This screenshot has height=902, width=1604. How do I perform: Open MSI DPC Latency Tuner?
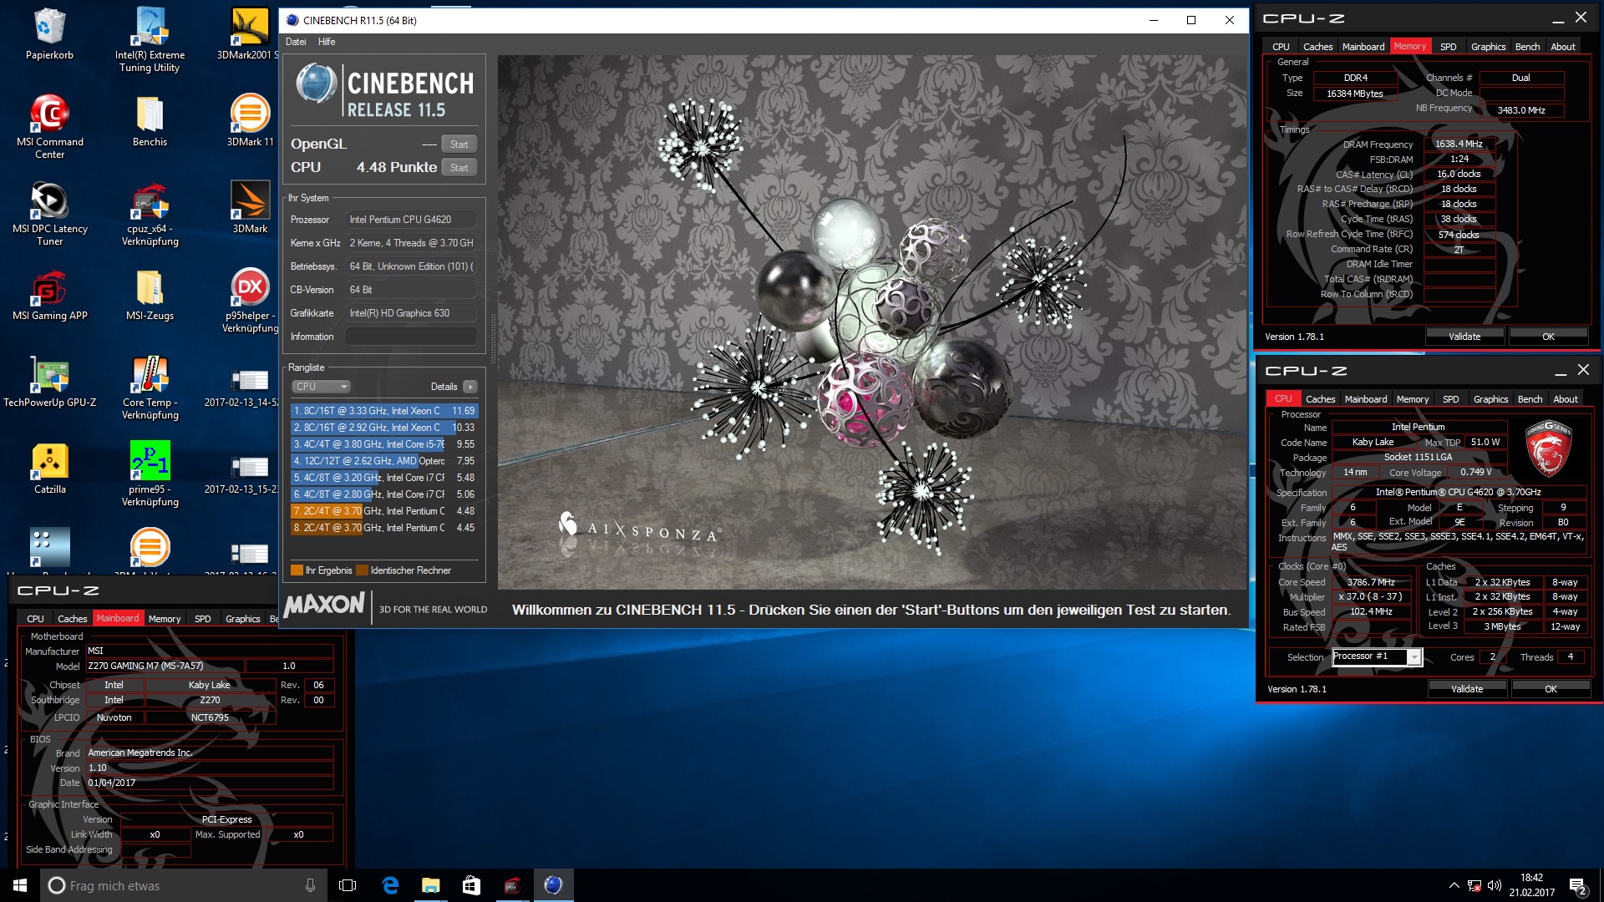pos(49,213)
